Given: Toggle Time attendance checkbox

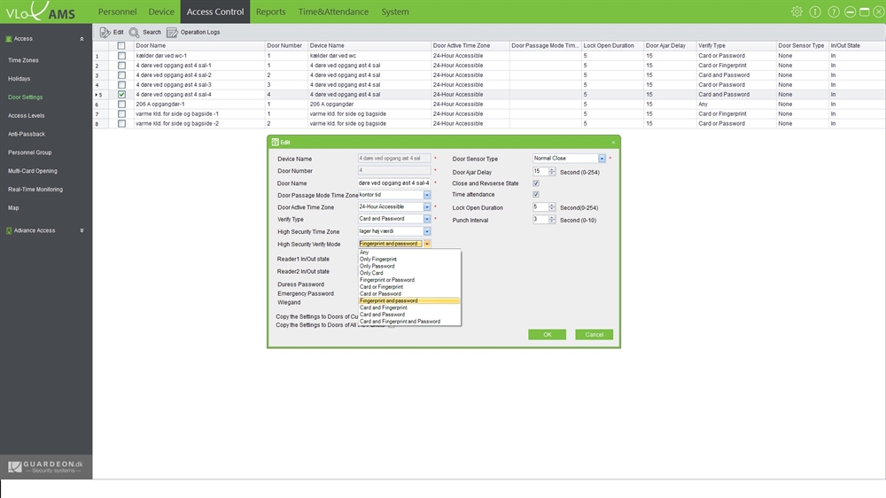Looking at the screenshot, I should click(x=536, y=194).
